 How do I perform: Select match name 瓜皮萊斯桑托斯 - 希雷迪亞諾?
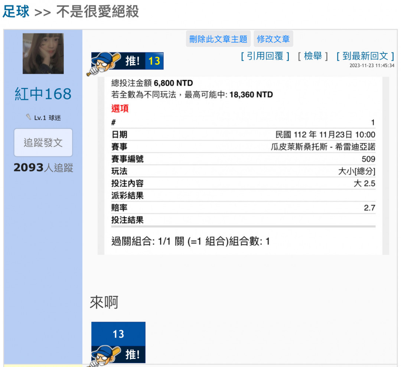click(x=323, y=147)
